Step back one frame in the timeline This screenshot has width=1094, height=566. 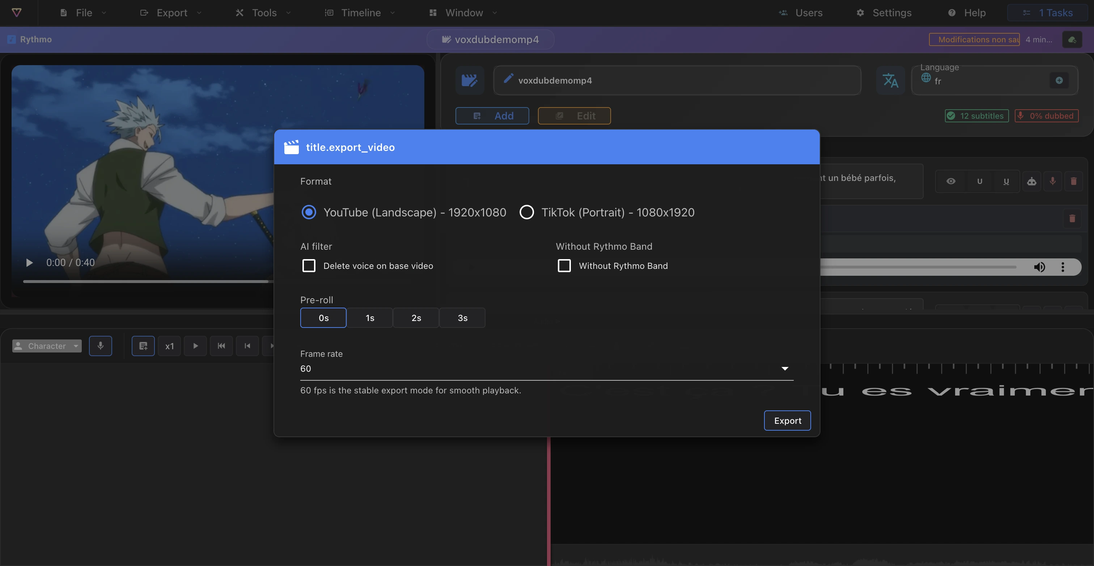[247, 346]
